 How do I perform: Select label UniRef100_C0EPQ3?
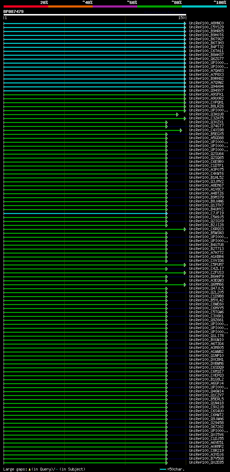[x=206, y=375]
